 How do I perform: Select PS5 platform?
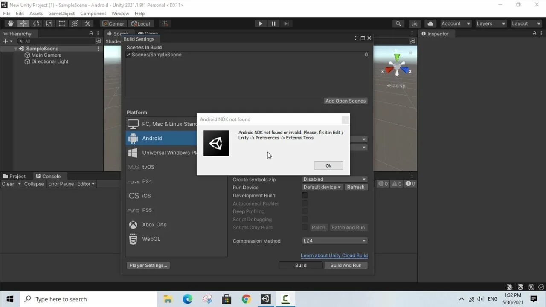(177, 210)
